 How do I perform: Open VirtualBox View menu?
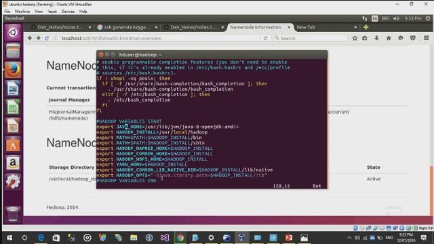click(x=39, y=12)
